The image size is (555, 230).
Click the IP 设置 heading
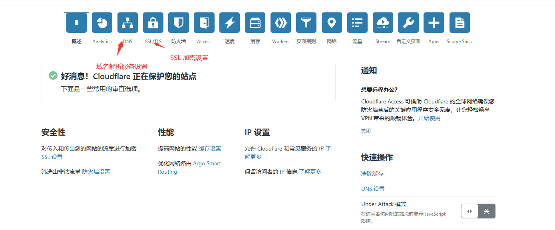pyautogui.click(x=257, y=132)
